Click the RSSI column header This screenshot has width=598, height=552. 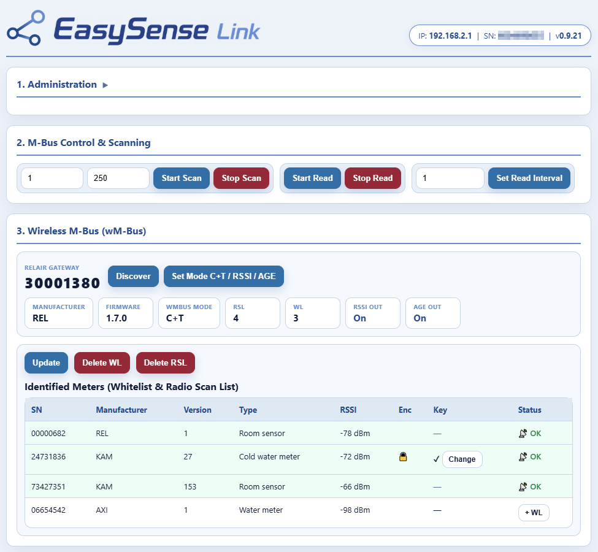pyautogui.click(x=348, y=410)
